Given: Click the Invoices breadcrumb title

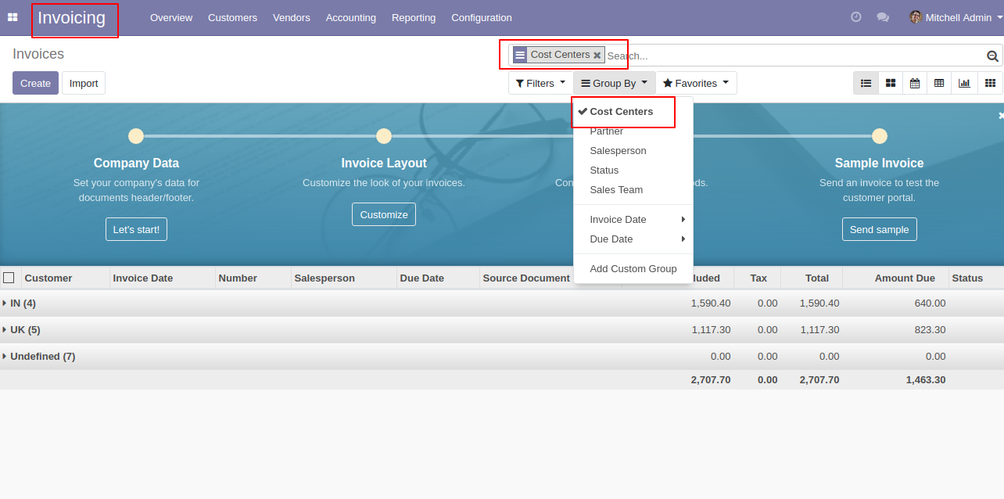Looking at the screenshot, I should [38, 54].
